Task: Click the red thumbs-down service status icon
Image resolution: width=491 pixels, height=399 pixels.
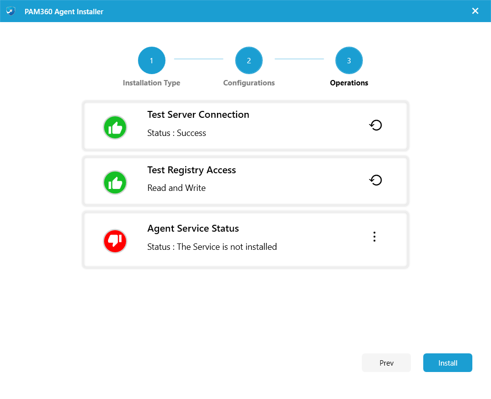Action: [115, 241]
